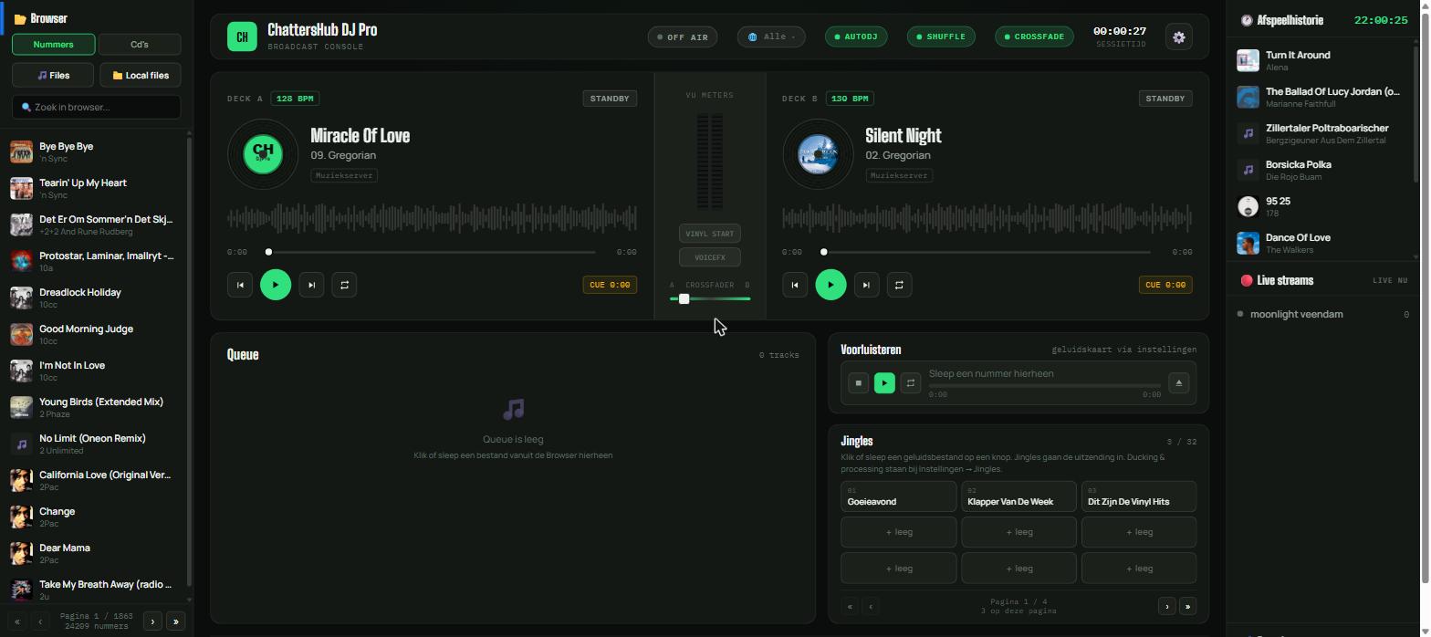
Task: Eject the Voorluisteren preview track
Action: (1178, 383)
